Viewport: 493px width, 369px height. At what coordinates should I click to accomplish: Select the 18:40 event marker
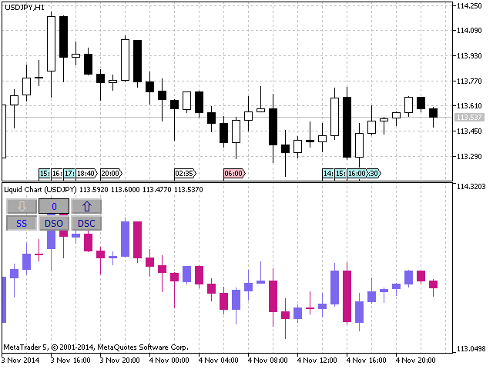coord(87,173)
